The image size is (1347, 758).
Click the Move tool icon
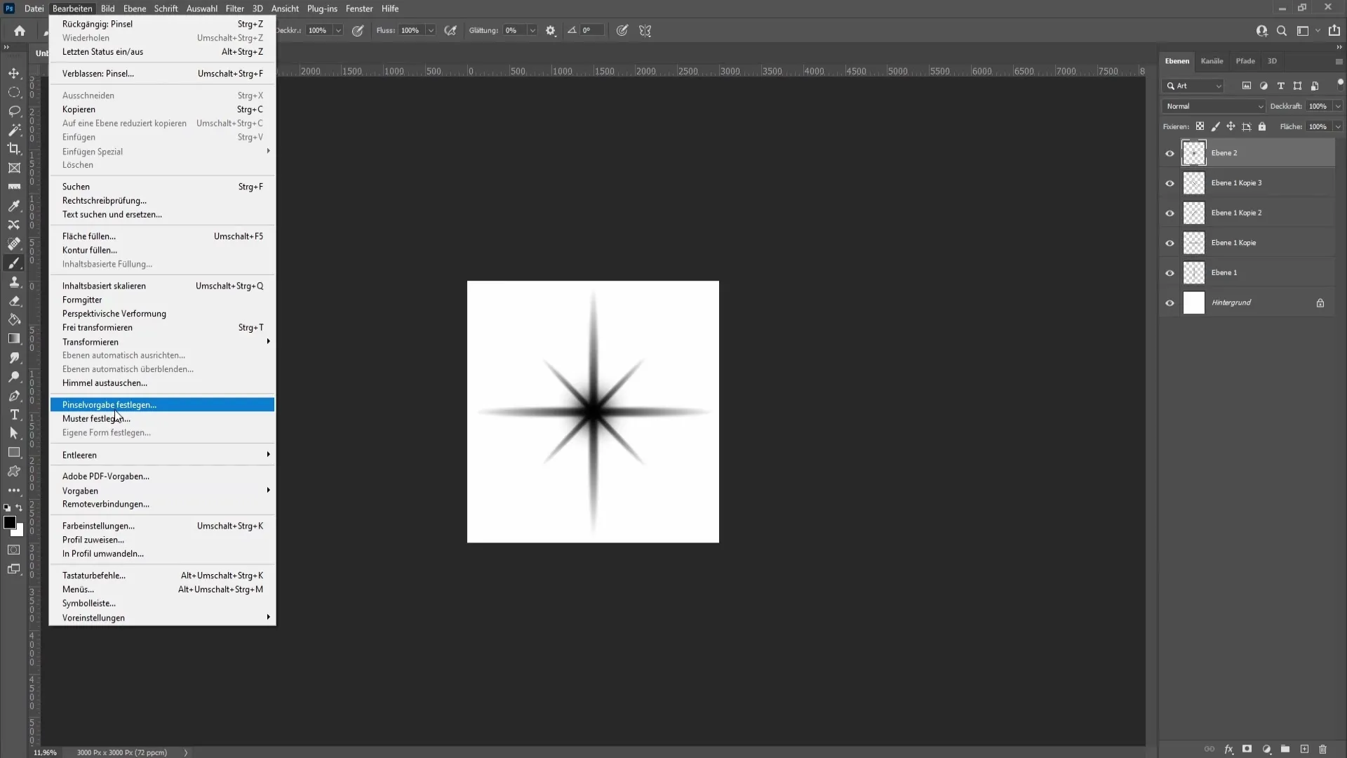14,72
